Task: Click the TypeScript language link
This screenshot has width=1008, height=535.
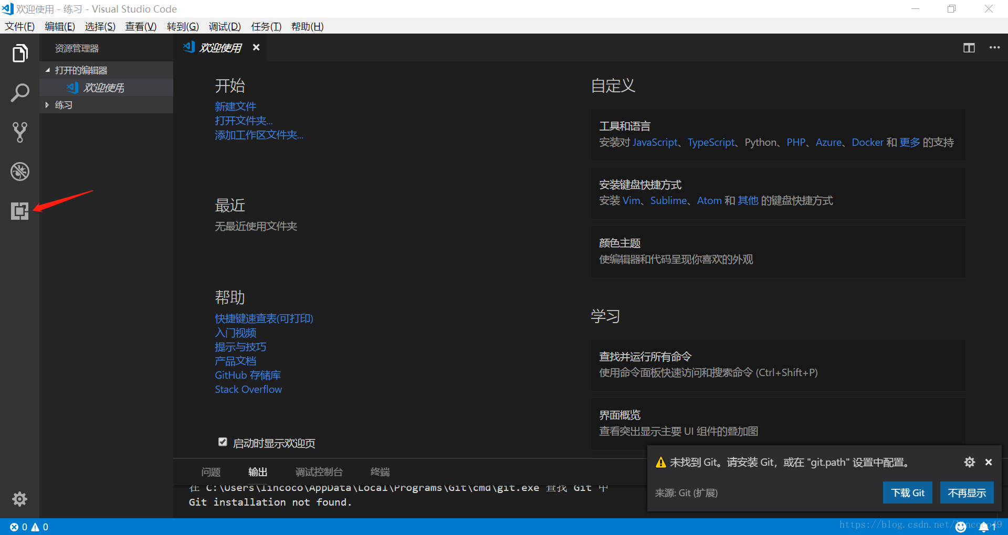Action: coord(711,142)
